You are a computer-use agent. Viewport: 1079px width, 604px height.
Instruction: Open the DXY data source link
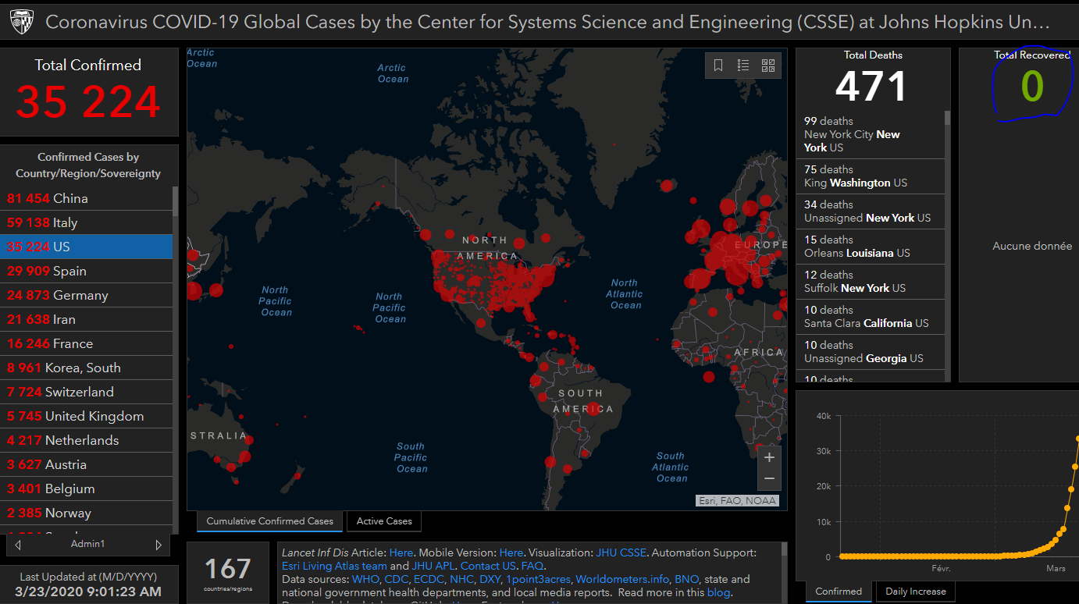point(490,579)
